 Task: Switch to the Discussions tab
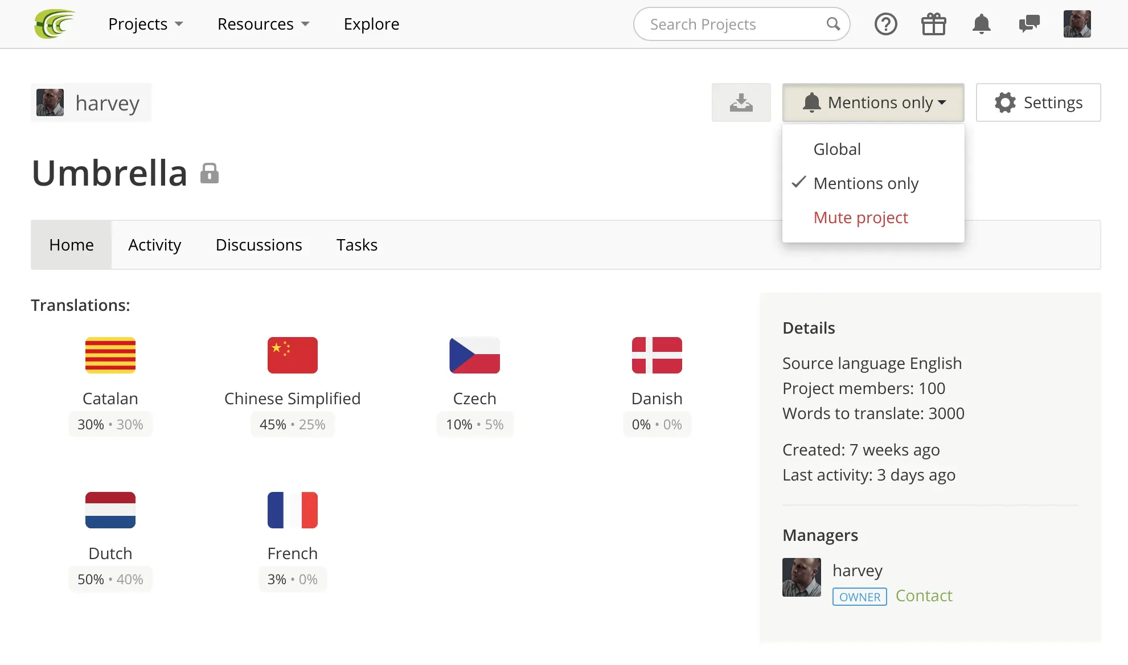click(259, 245)
